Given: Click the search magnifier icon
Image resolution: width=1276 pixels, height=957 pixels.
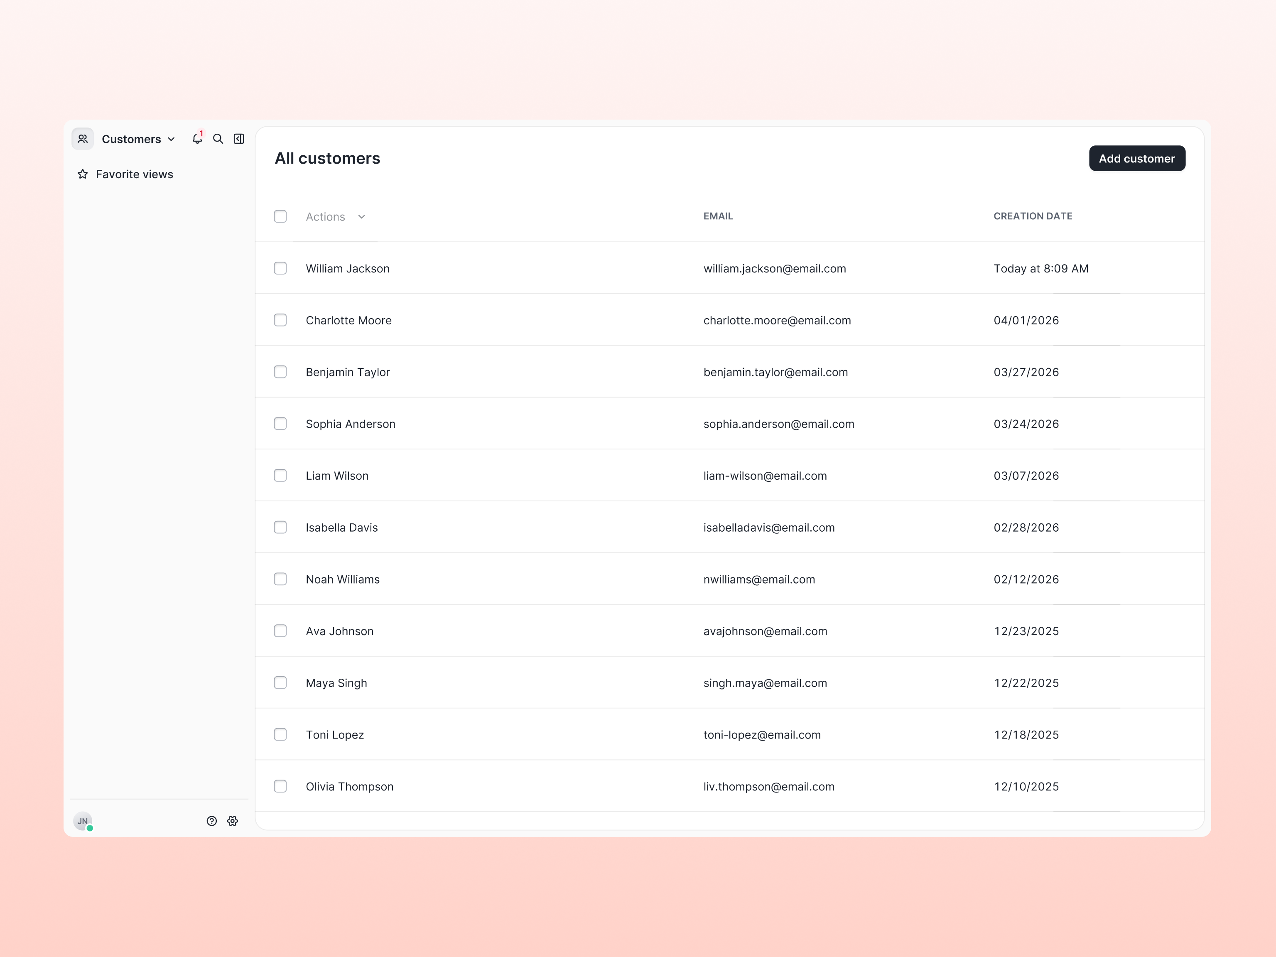Looking at the screenshot, I should (218, 138).
